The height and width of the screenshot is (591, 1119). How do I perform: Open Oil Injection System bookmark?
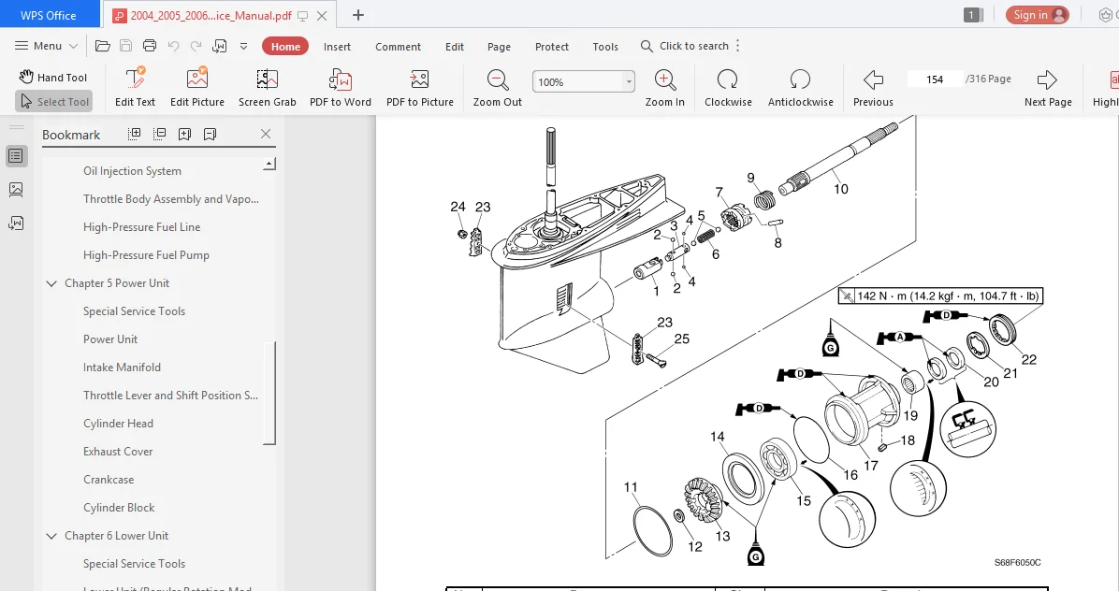[x=132, y=171]
